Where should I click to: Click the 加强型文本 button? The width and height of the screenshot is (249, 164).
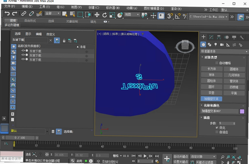pos(211,99)
